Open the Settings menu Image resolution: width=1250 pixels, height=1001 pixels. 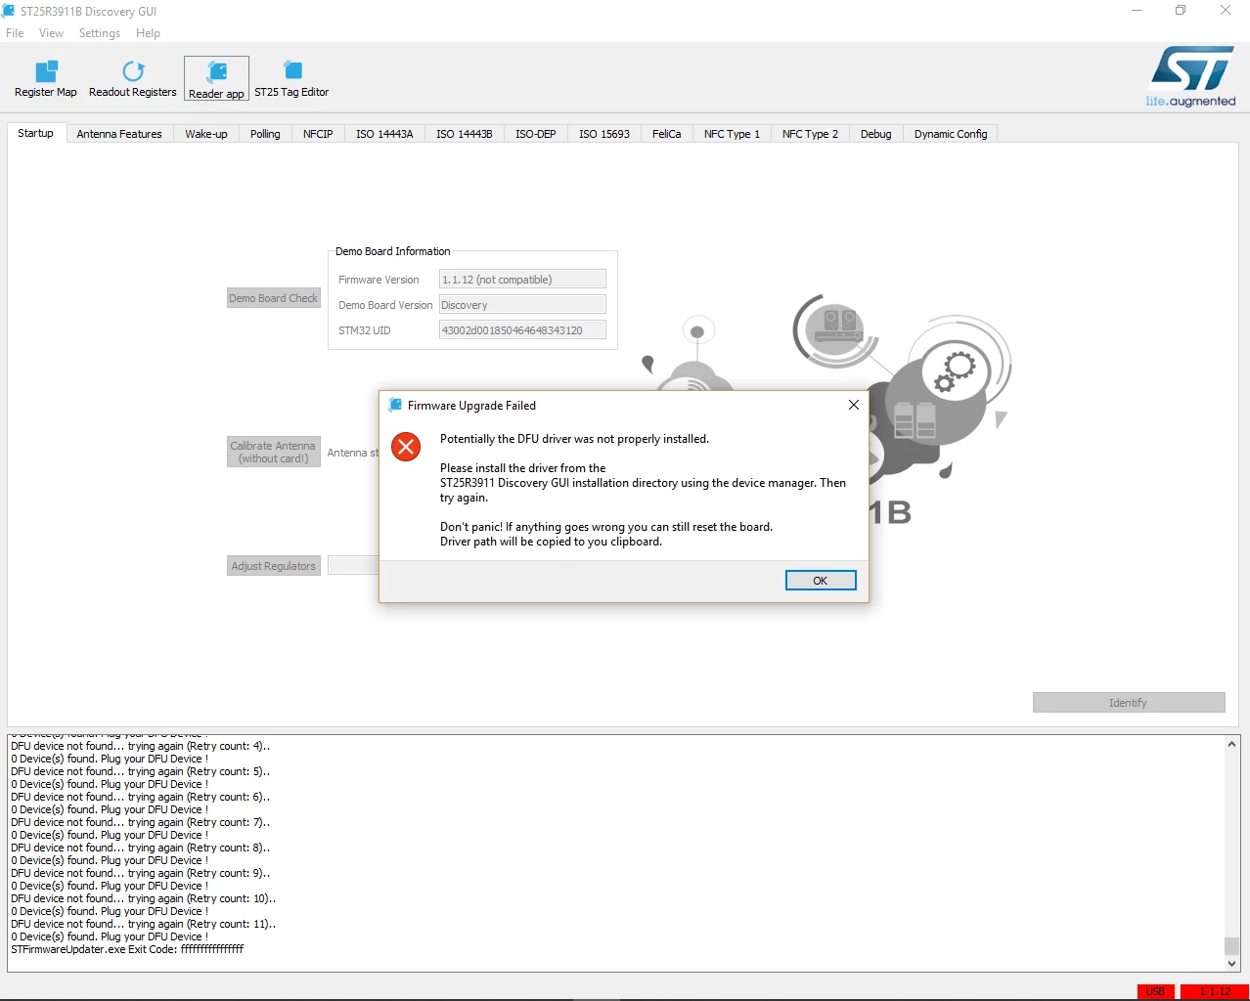(100, 33)
